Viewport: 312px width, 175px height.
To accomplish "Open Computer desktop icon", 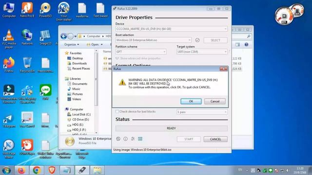I will pos(9,10).
